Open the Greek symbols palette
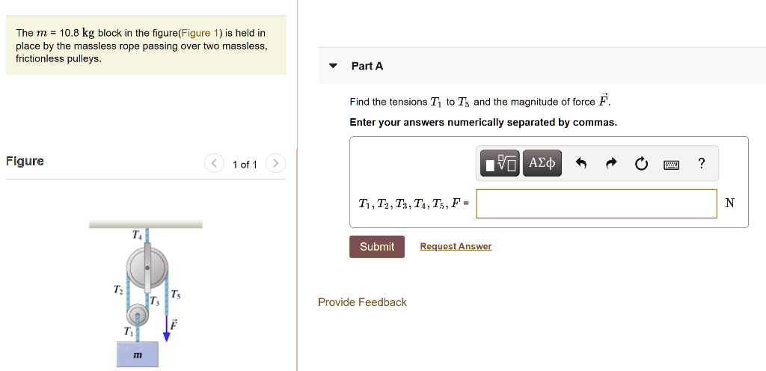This screenshot has width=766, height=371. pos(542,163)
